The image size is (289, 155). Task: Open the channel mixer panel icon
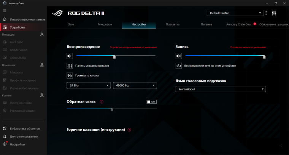coord(70,66)
